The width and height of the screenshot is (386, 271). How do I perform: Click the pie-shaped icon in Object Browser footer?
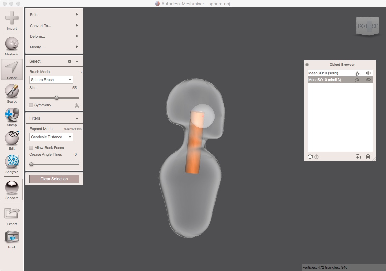point(317,157)
